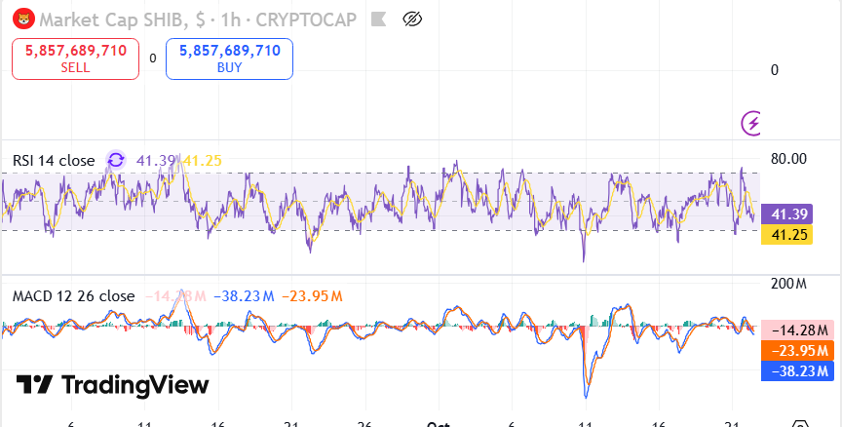Click the Oct label on time axis

click(x=438, y=423)
